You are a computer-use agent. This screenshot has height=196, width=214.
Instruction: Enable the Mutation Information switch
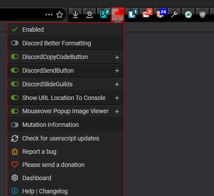pyautogui.click(x=15, y=125)
